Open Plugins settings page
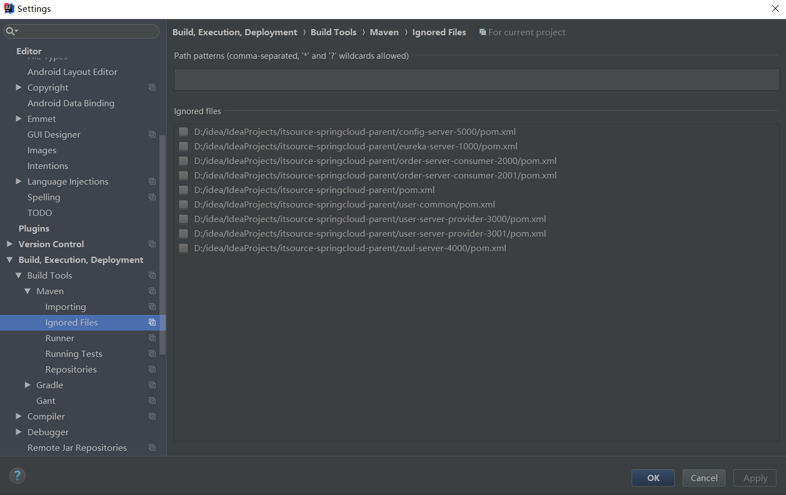 (x=34, y=228)
